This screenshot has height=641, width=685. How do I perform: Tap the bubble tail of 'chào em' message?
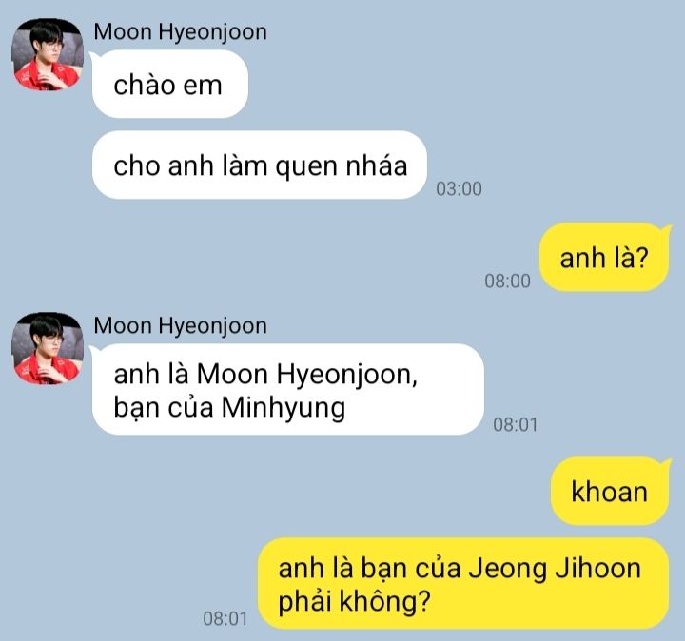coord(93,57)
